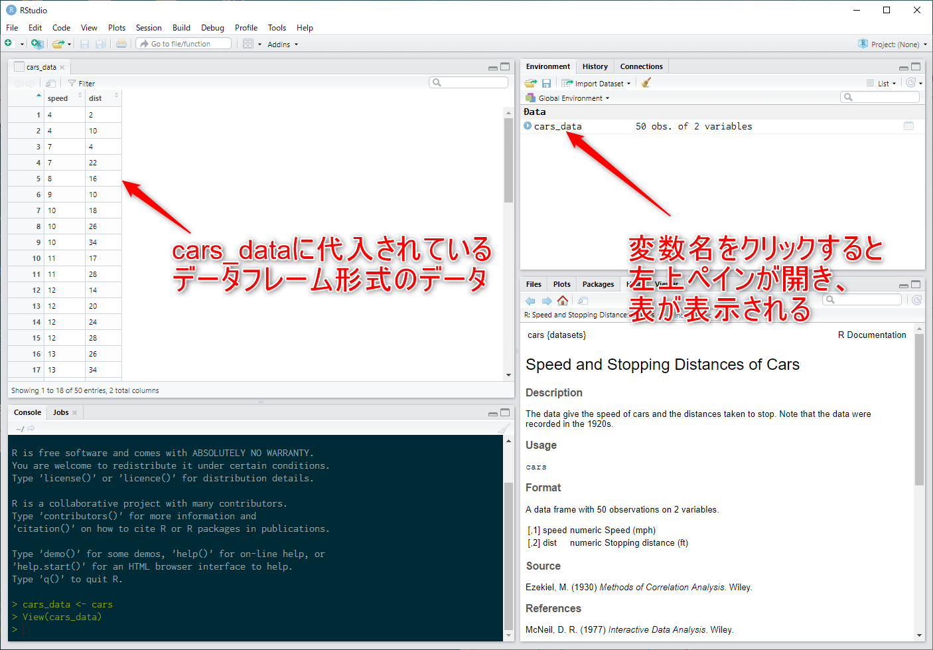
Task: Switch to the Connections tab
Action: (641, 66)
